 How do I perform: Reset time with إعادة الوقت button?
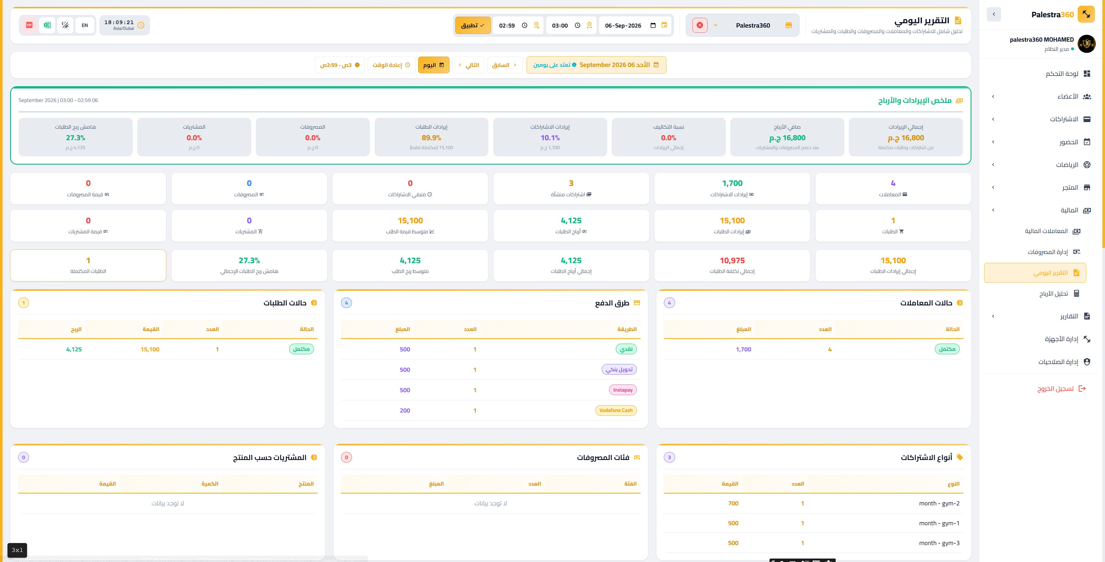391,65
